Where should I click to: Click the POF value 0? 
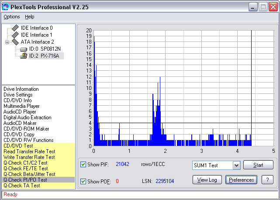coord(117,181)
